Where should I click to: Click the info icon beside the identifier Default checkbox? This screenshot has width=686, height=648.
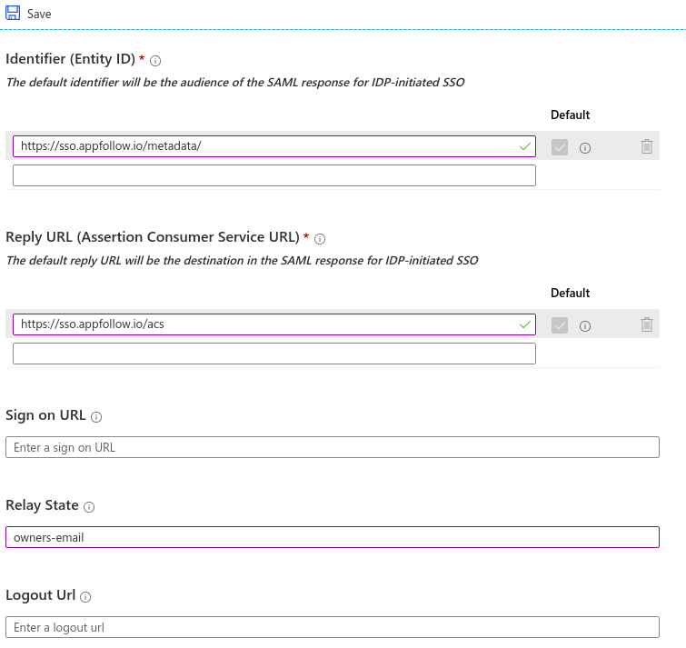click(585, 147)
